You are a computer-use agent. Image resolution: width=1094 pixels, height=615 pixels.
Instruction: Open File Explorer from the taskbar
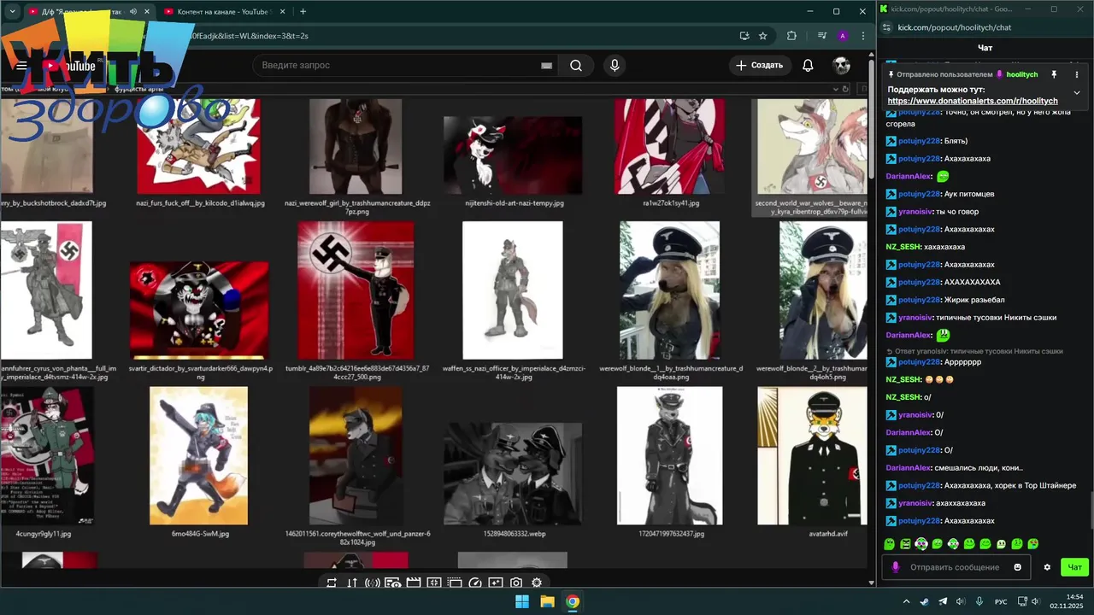(x=547, y=601)
